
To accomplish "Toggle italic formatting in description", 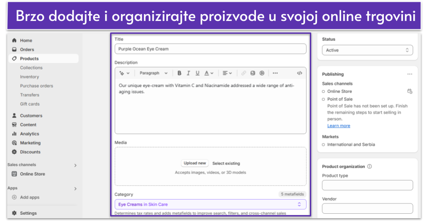I will click(188, 73).
